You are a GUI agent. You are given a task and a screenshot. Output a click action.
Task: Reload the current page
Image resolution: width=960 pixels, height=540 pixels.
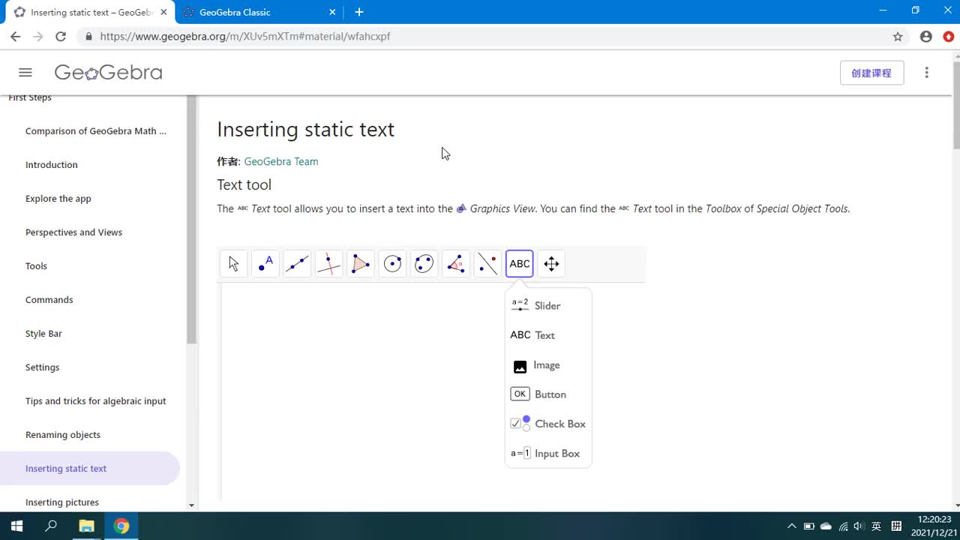[x=61, y=37]
